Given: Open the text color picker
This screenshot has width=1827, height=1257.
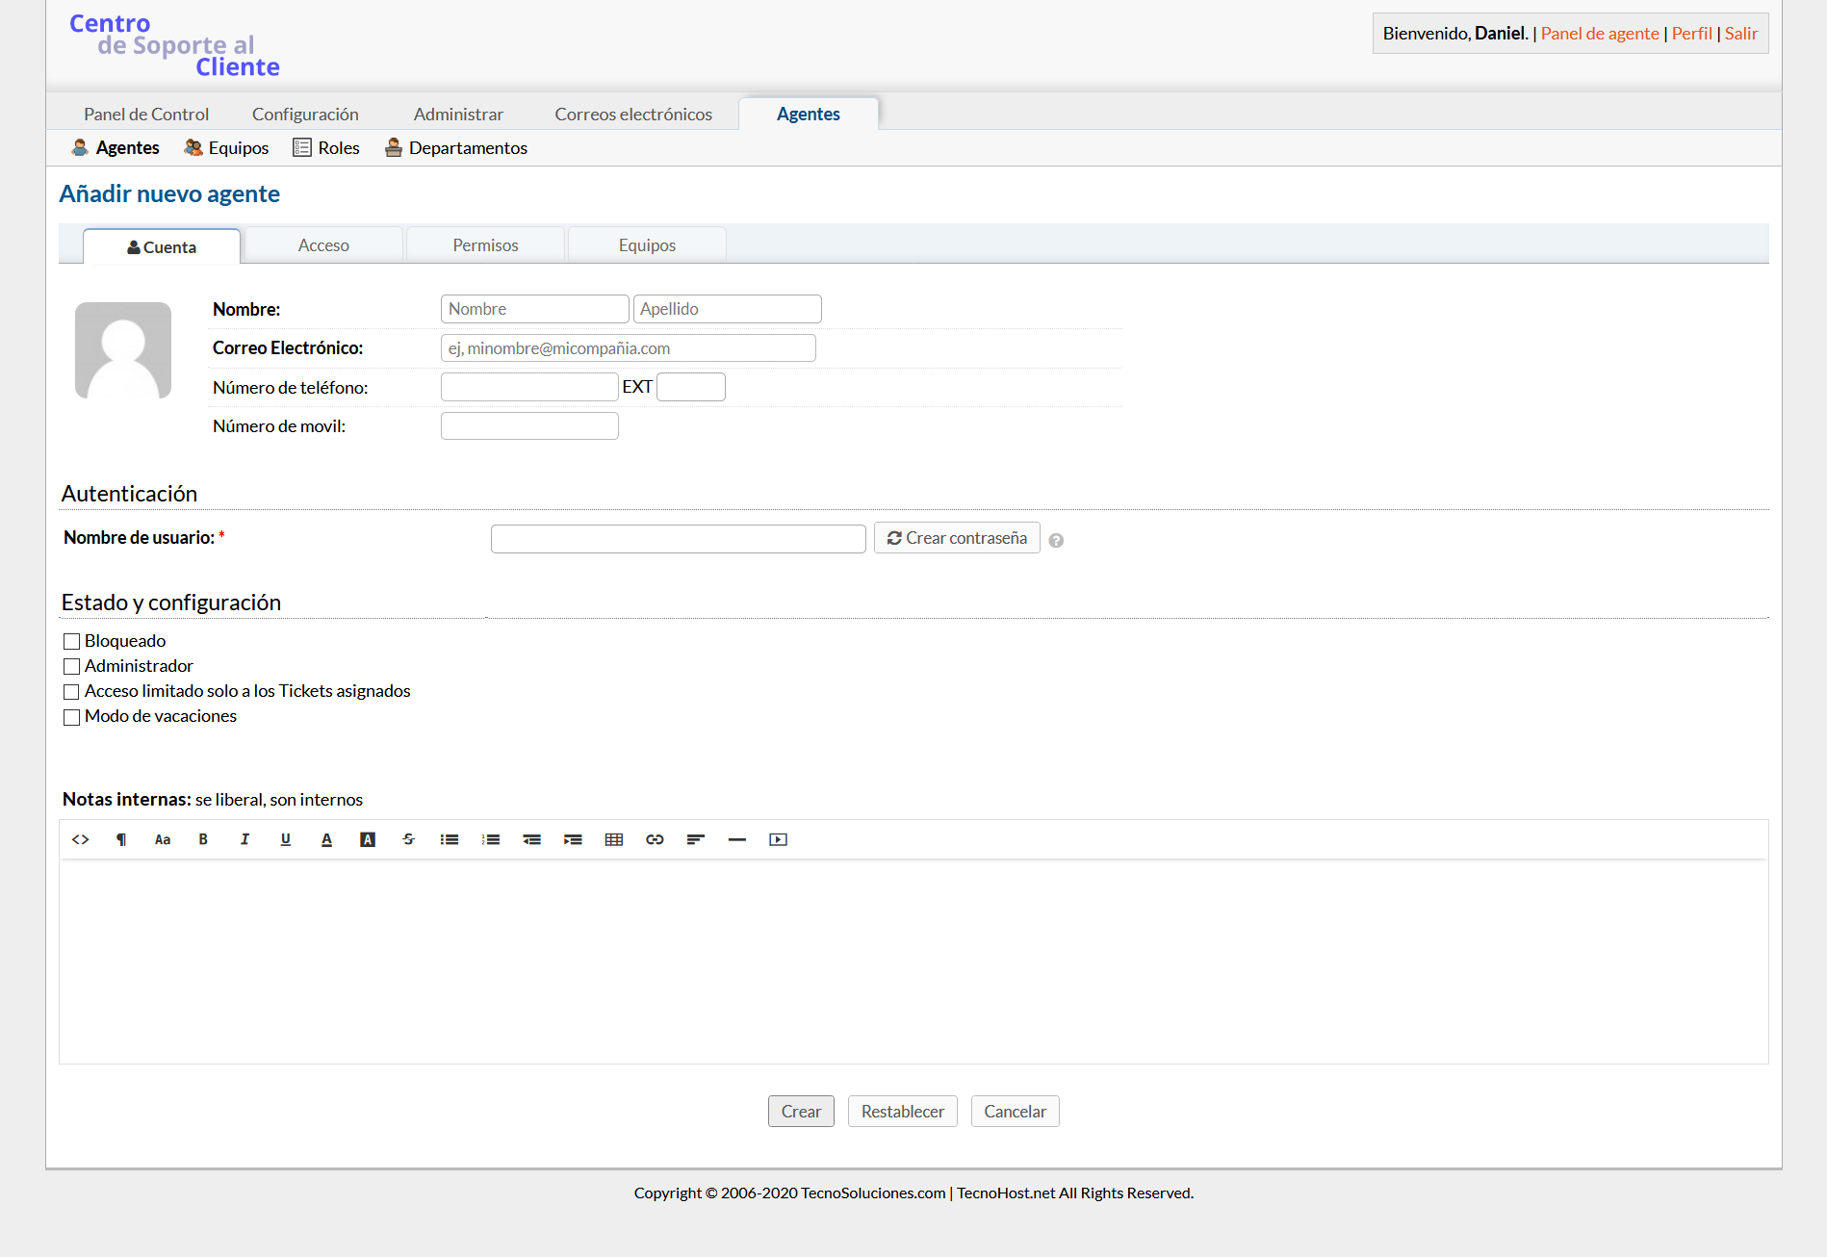Looking at the screenshot, I should coord(326,839).
